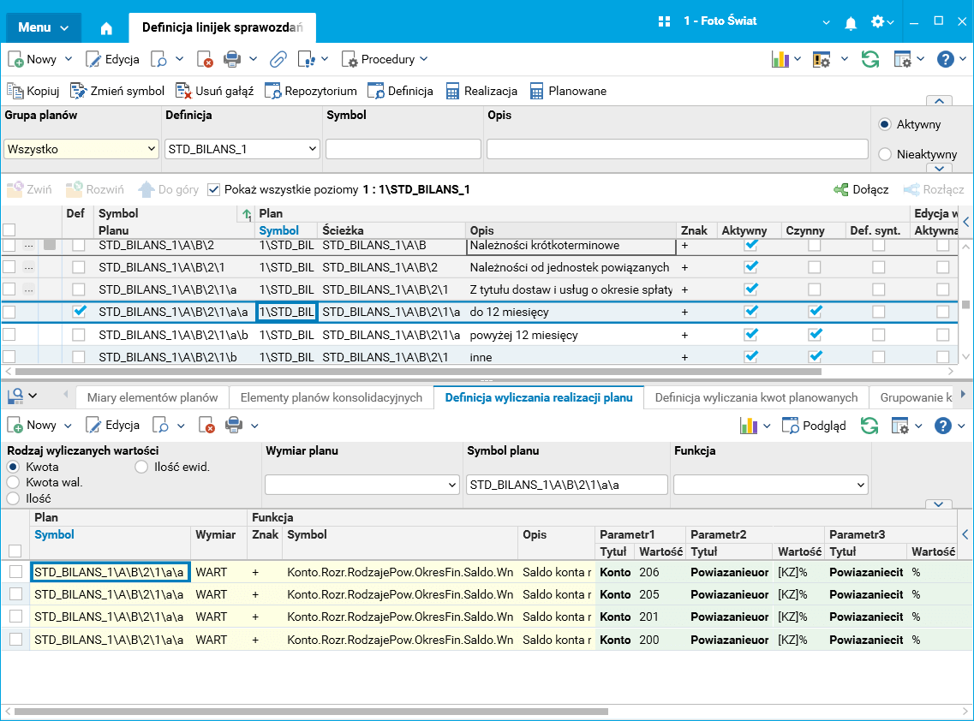Image resolution: width=974 pixels, height=721 pixels.
Task: Click the chart icon in lower panel toolbar
Action: [750, 426]
